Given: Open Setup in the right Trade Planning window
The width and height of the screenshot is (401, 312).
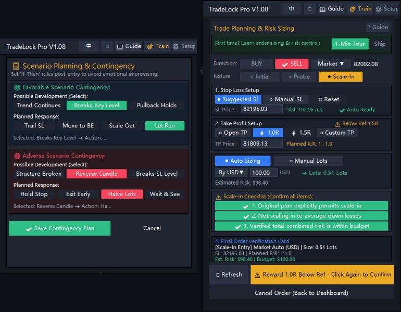Looking at the screenshot, I should click(386, 9).
